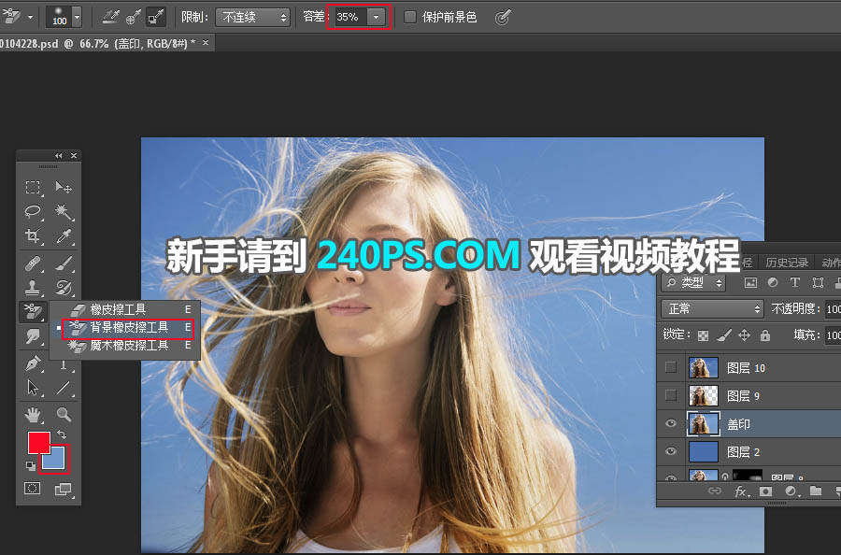Screen dimensions: 841x555
Task: Open the 容差 35% slider arrow
Action: 376,17
